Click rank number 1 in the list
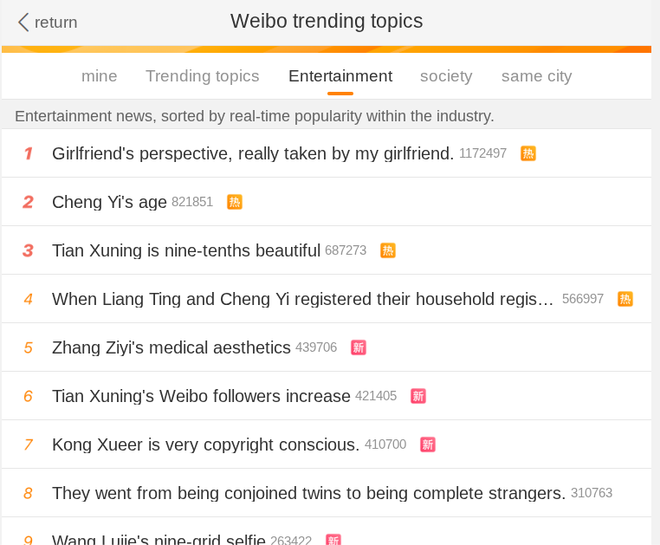Image resolution: width=660 pixels, height=545 pixels. pos(28,153)
